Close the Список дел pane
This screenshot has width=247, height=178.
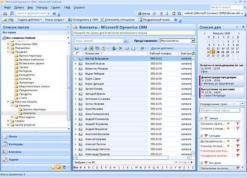(243, 27)
